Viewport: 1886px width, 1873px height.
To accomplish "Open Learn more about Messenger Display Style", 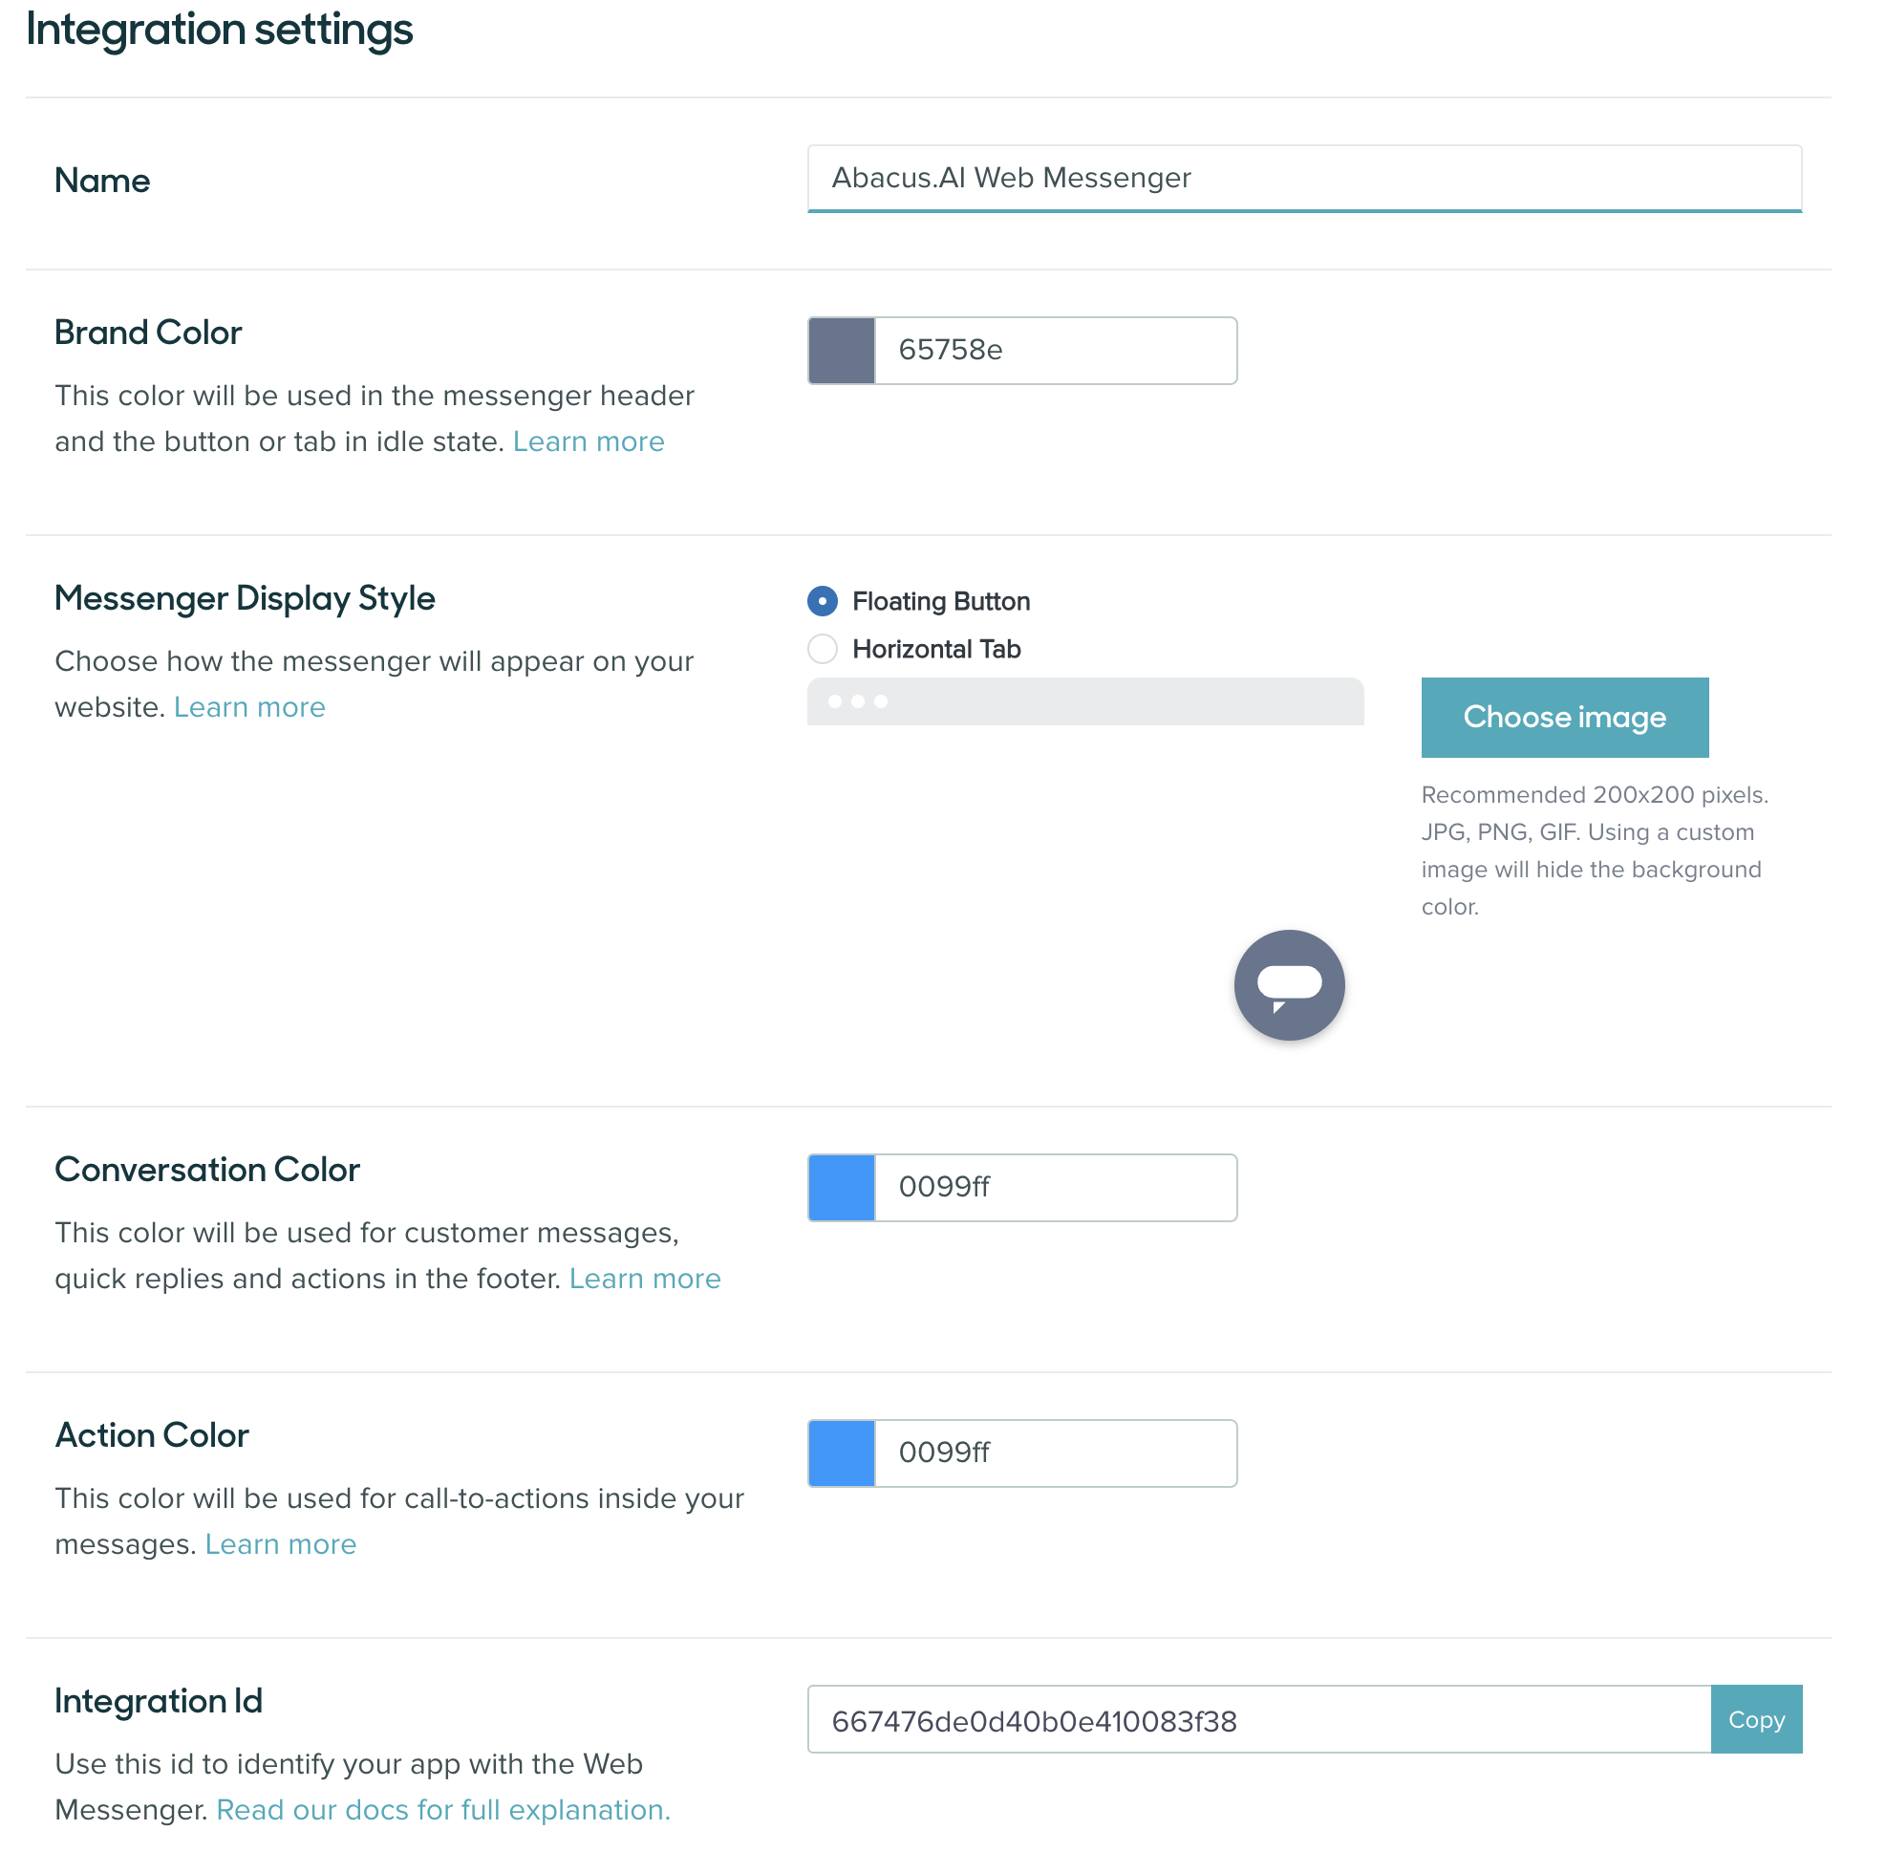I will pos(249,706).
